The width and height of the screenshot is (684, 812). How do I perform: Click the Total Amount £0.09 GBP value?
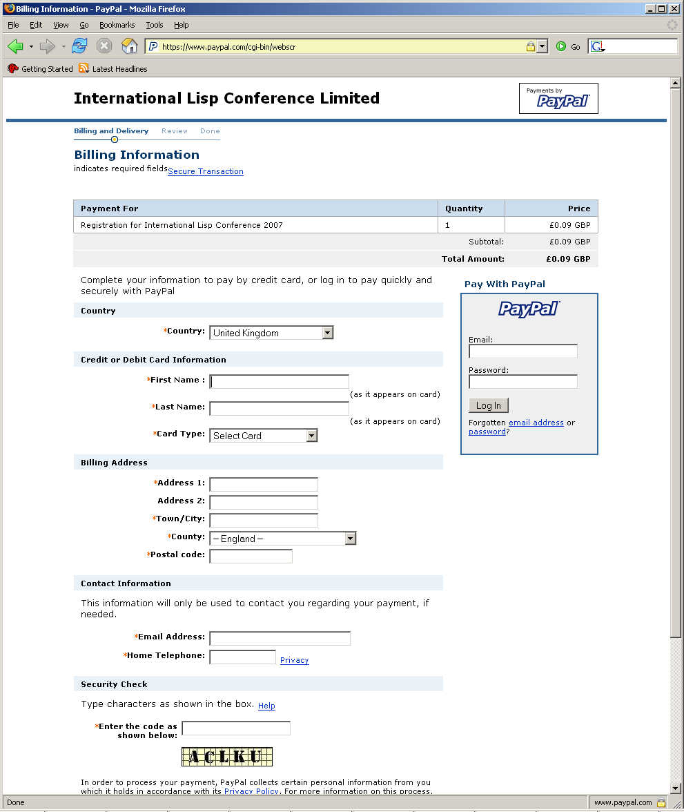click(x=568, y=259)
